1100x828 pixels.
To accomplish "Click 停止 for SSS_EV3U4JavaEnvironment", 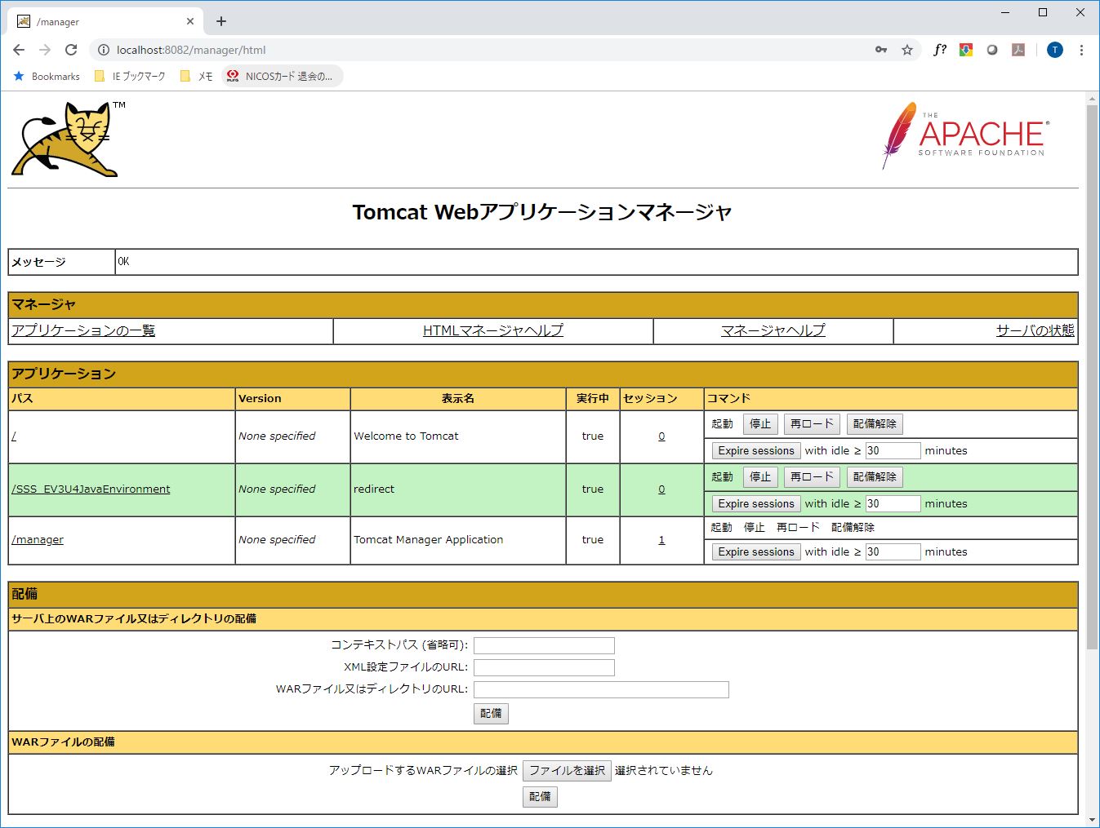I will (760, 477).
